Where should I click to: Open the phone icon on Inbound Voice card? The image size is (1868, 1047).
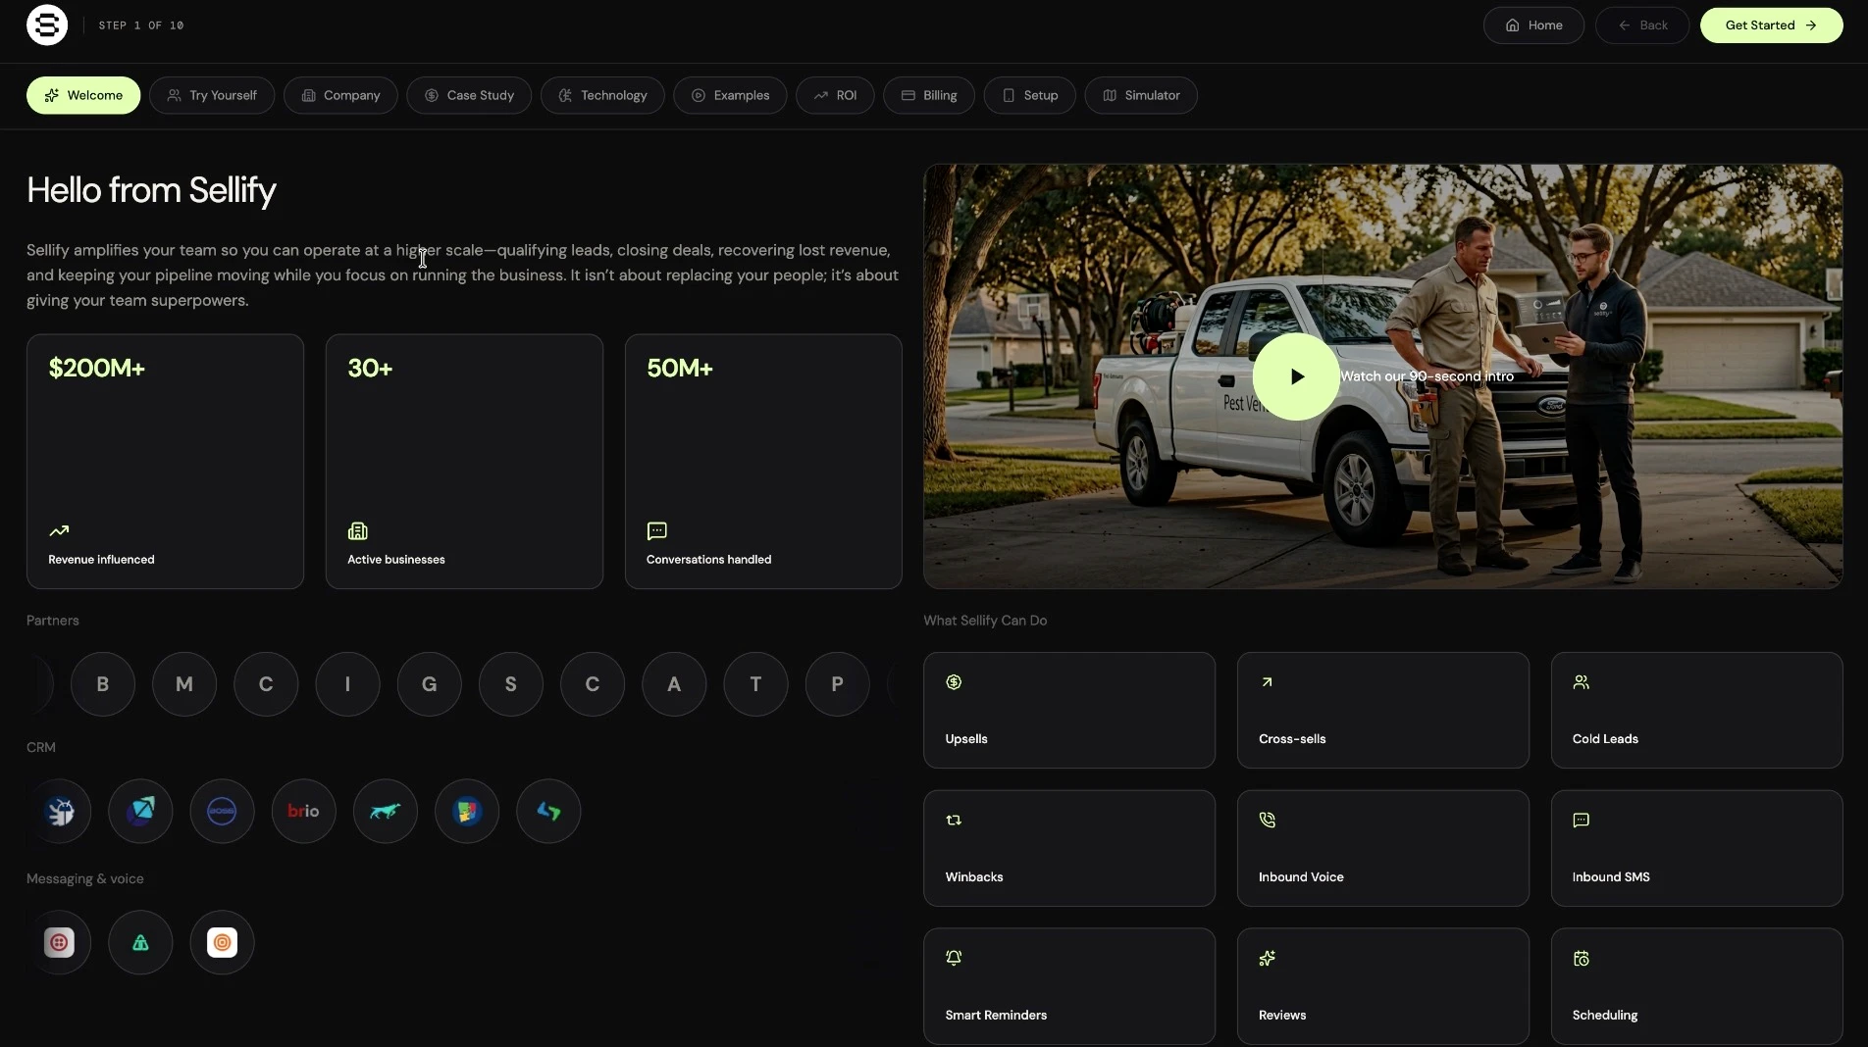pos(1267,821)
